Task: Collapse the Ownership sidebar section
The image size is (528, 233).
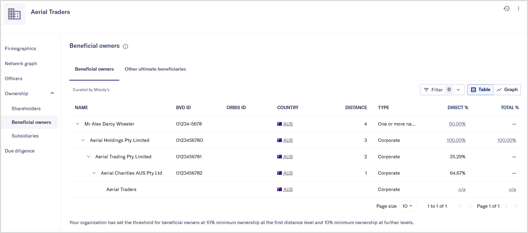Action: [x=52, y=93]
